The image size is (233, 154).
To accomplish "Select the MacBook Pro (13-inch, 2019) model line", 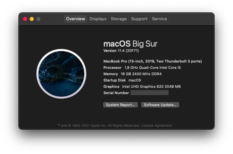I will [x=153, y=61].
